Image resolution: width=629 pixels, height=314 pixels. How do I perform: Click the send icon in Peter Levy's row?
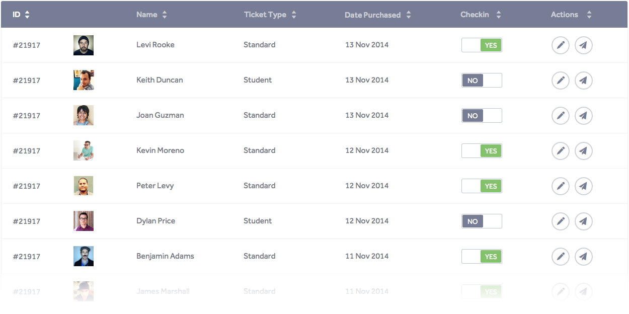584,186
